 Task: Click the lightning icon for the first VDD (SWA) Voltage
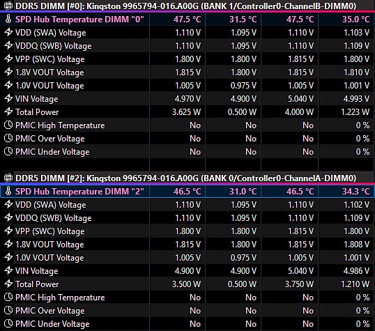tap(8, 32)
